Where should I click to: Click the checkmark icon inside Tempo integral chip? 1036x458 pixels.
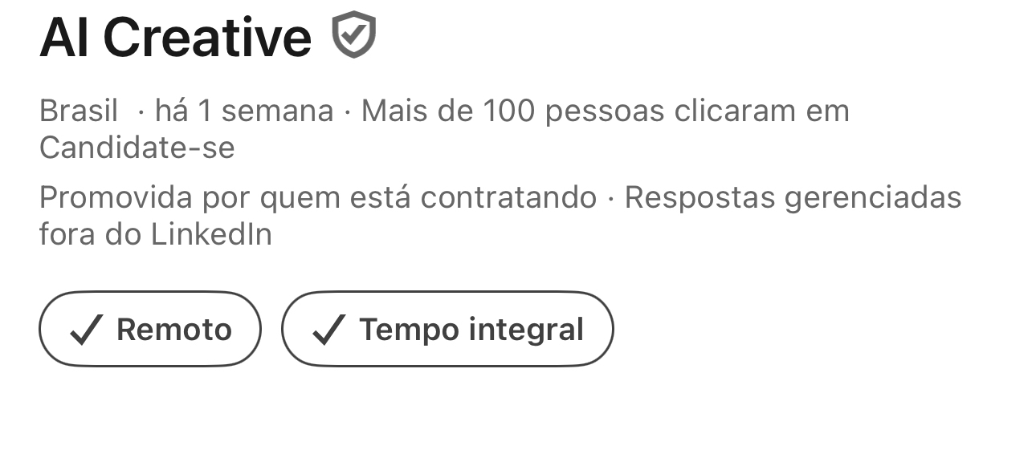328,330
